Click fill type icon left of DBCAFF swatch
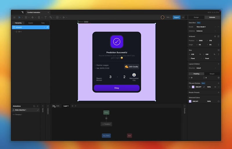The width and height of the screenshot is (232, 149). point(190,87)
